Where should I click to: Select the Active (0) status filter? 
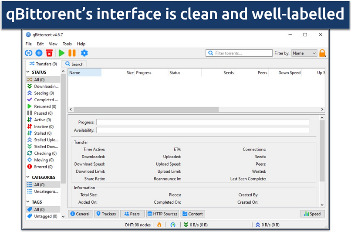(x=43, y=120)
